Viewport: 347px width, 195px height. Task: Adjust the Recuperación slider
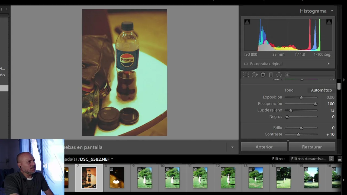[x=301, y=104]
